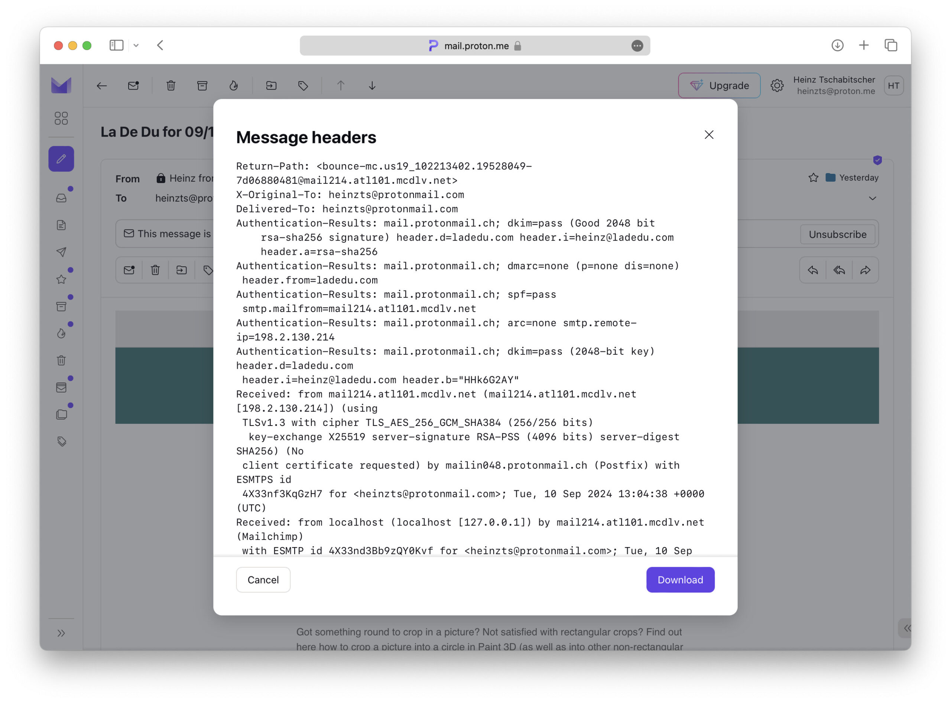Viewport: 951px width, 703px height.
Task: Click Safari back navigation chevron
Action: [x=160, y=45]
